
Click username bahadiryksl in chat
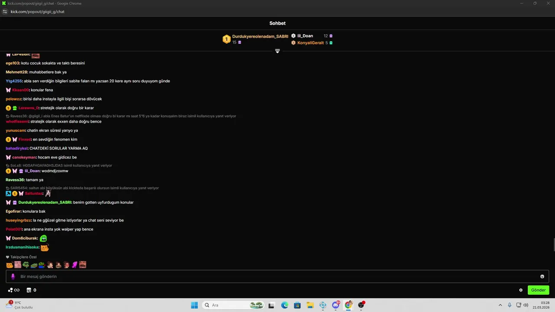pyautogui.click(x=17, y=149)
